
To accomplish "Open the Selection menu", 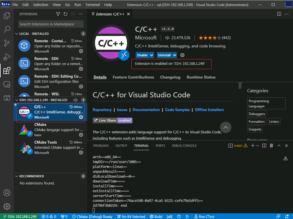I will coord(41,5).
